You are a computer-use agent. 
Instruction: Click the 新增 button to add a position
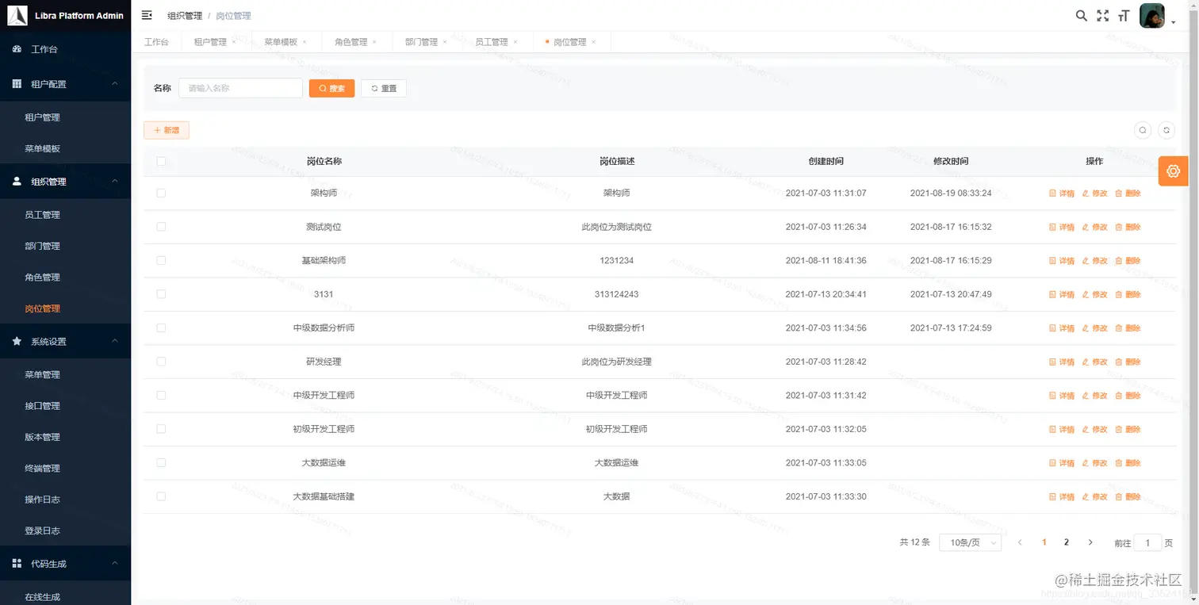[166, 130]
